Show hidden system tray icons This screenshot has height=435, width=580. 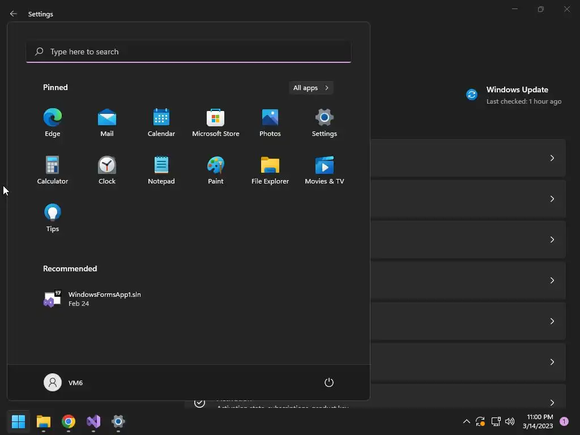click(x=467, y=421)
